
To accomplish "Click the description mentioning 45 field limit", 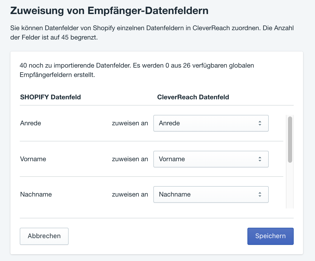I will coord(152,32).
